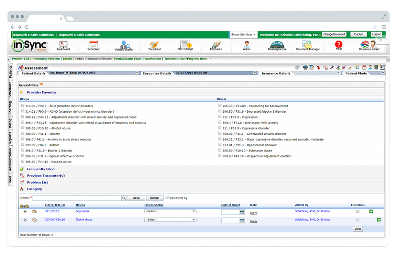
Task: Open calendar picker for Depression onset date
Action: point(242,212)
